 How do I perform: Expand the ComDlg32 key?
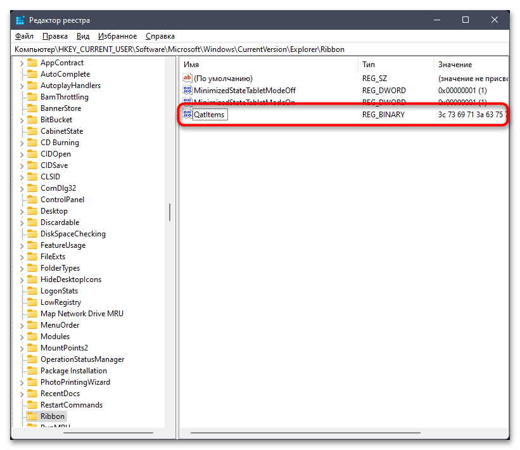[22, 188]
